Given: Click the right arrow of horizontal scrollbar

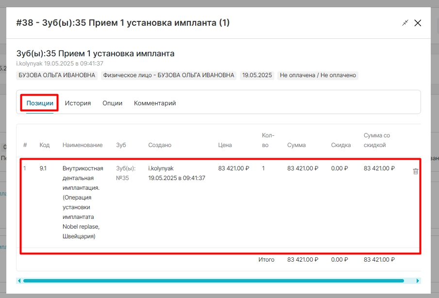Looking at the screenshot, I should click(418, 281).
